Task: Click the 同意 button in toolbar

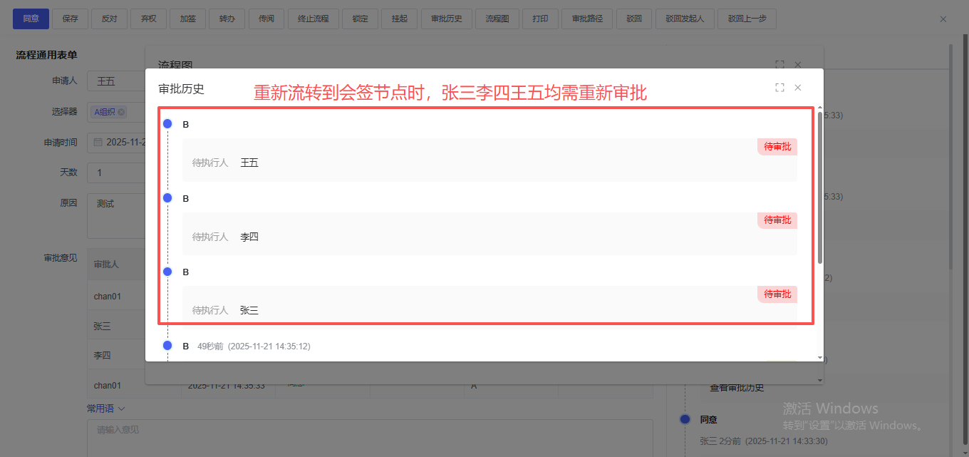Action: [x=31, y=19]
